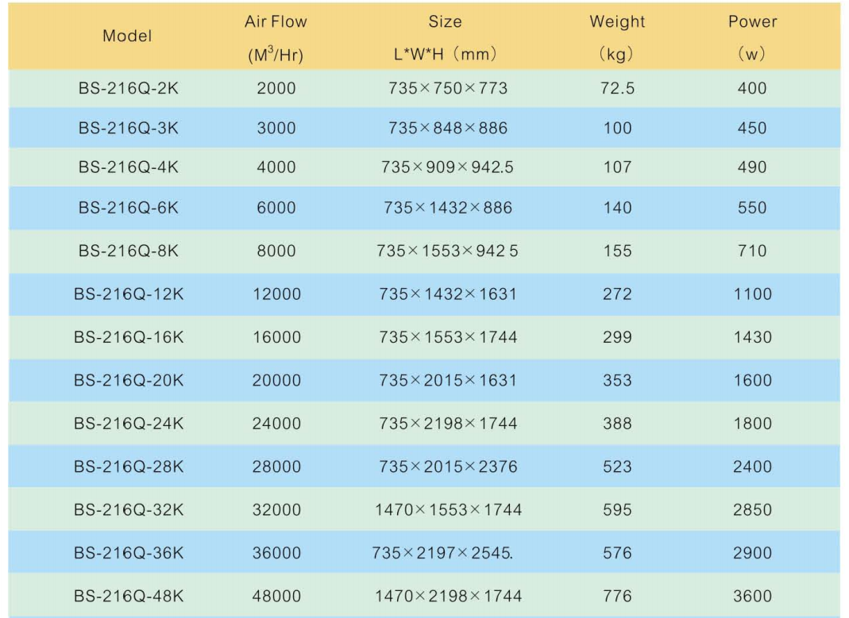This screenshot has height=618, width=849.
Task: Click the 710 power value
Action: [752, 251]
